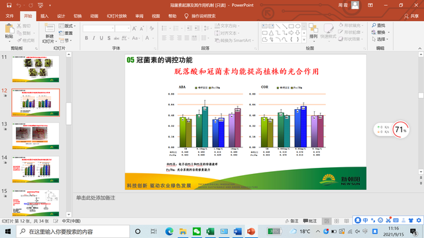The width and height of the screenshot is (424, 238).
Task: Click the Undo icon in title bar
Action: point(19,5)
